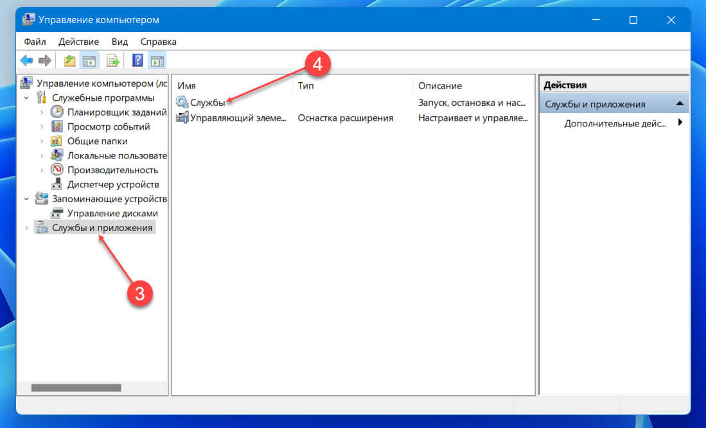Click the tools icon beside Служебные программы
The image size is (706, 428).
(41, 98)
